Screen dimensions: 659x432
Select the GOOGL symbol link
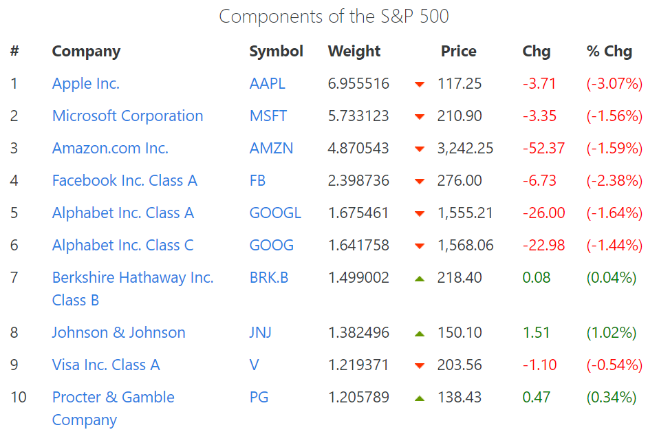coord(275,213)
